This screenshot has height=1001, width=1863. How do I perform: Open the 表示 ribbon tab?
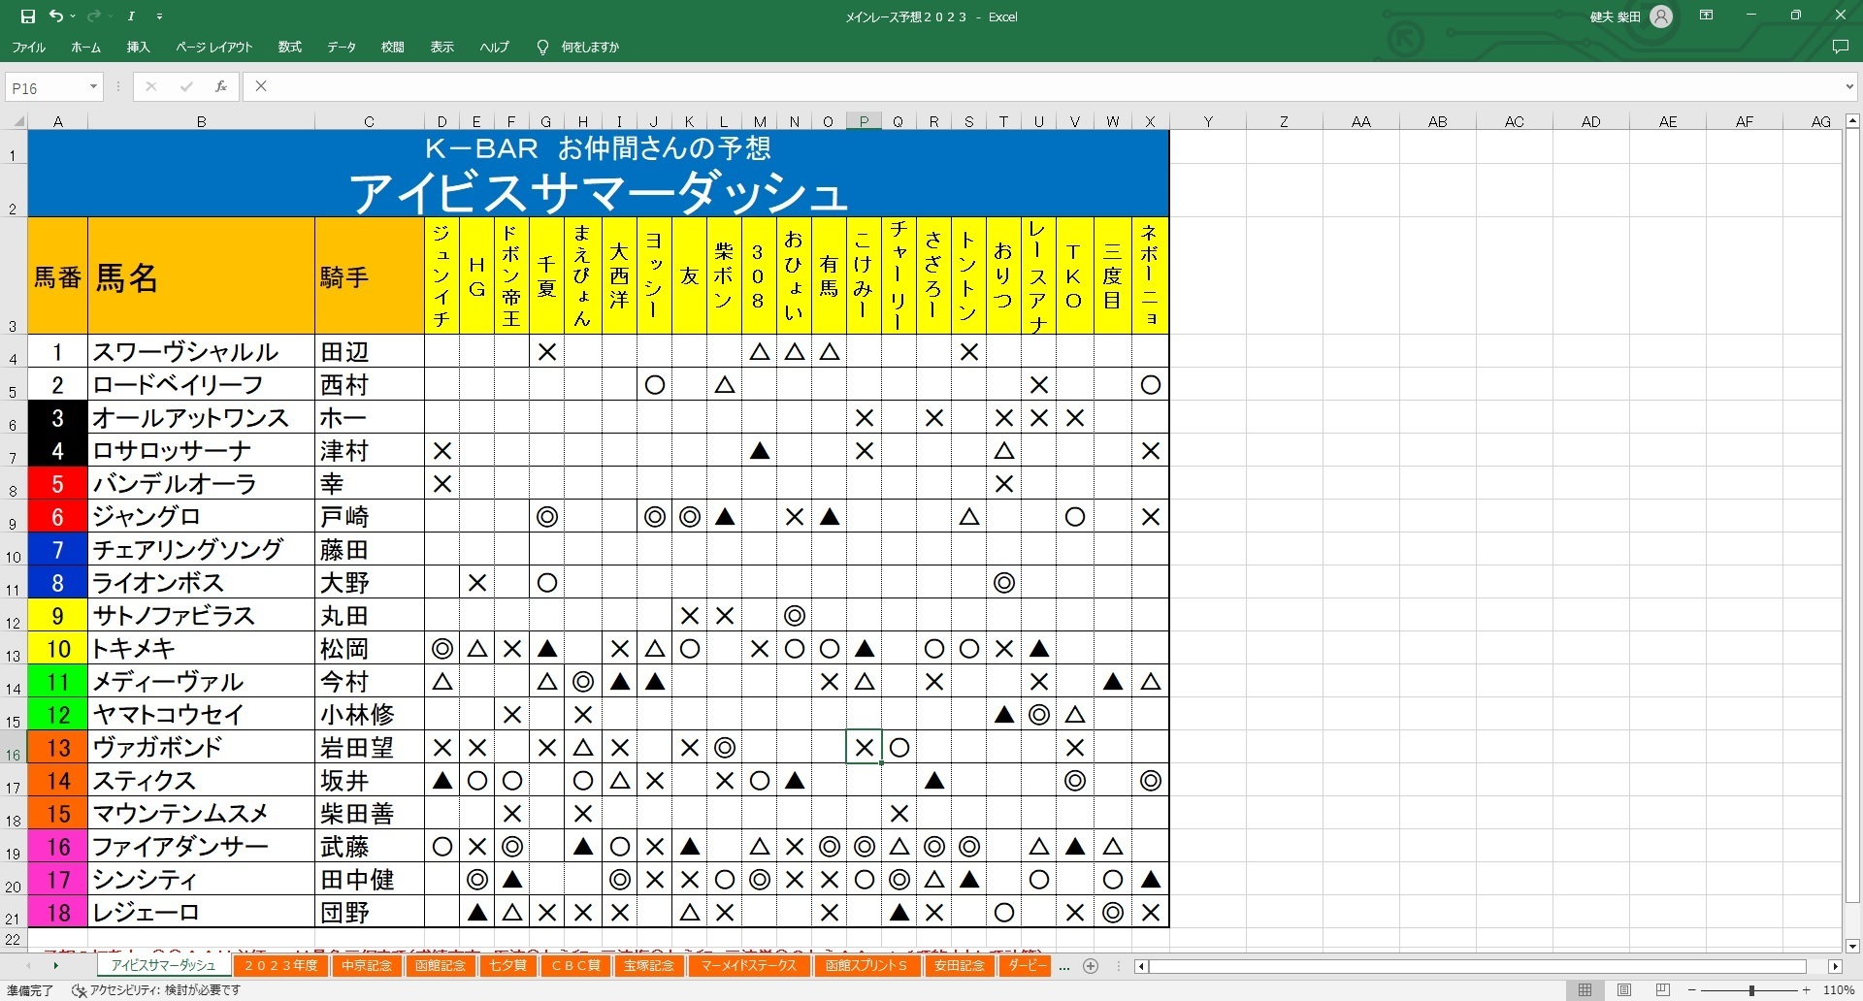[x=441, y=47]
